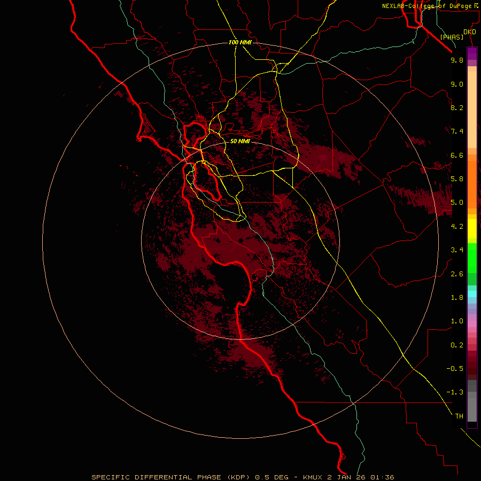Click the 3.4 legend value
Image resolution: width=481 pixels, height=481 pixels.
click(x=457, y=250)
